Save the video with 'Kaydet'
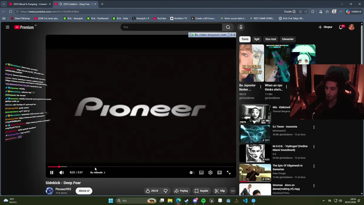 click(201, 191)
